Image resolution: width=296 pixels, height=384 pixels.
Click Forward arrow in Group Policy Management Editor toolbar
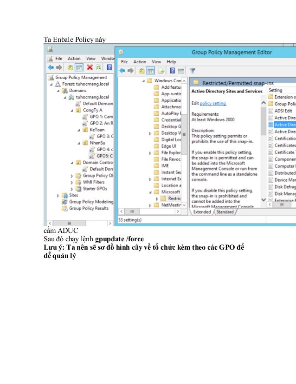[130, 71]
